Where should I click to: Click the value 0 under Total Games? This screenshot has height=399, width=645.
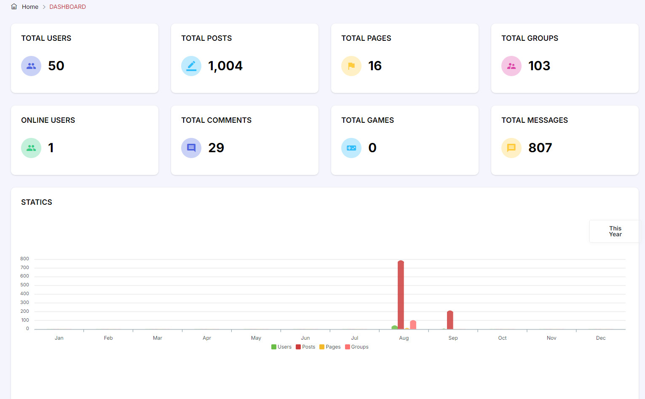(x=372, y=148)
